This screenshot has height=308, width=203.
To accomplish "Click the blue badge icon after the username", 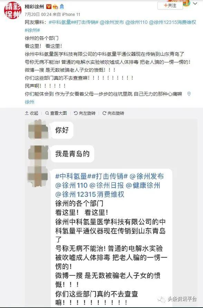I will 62,7.
